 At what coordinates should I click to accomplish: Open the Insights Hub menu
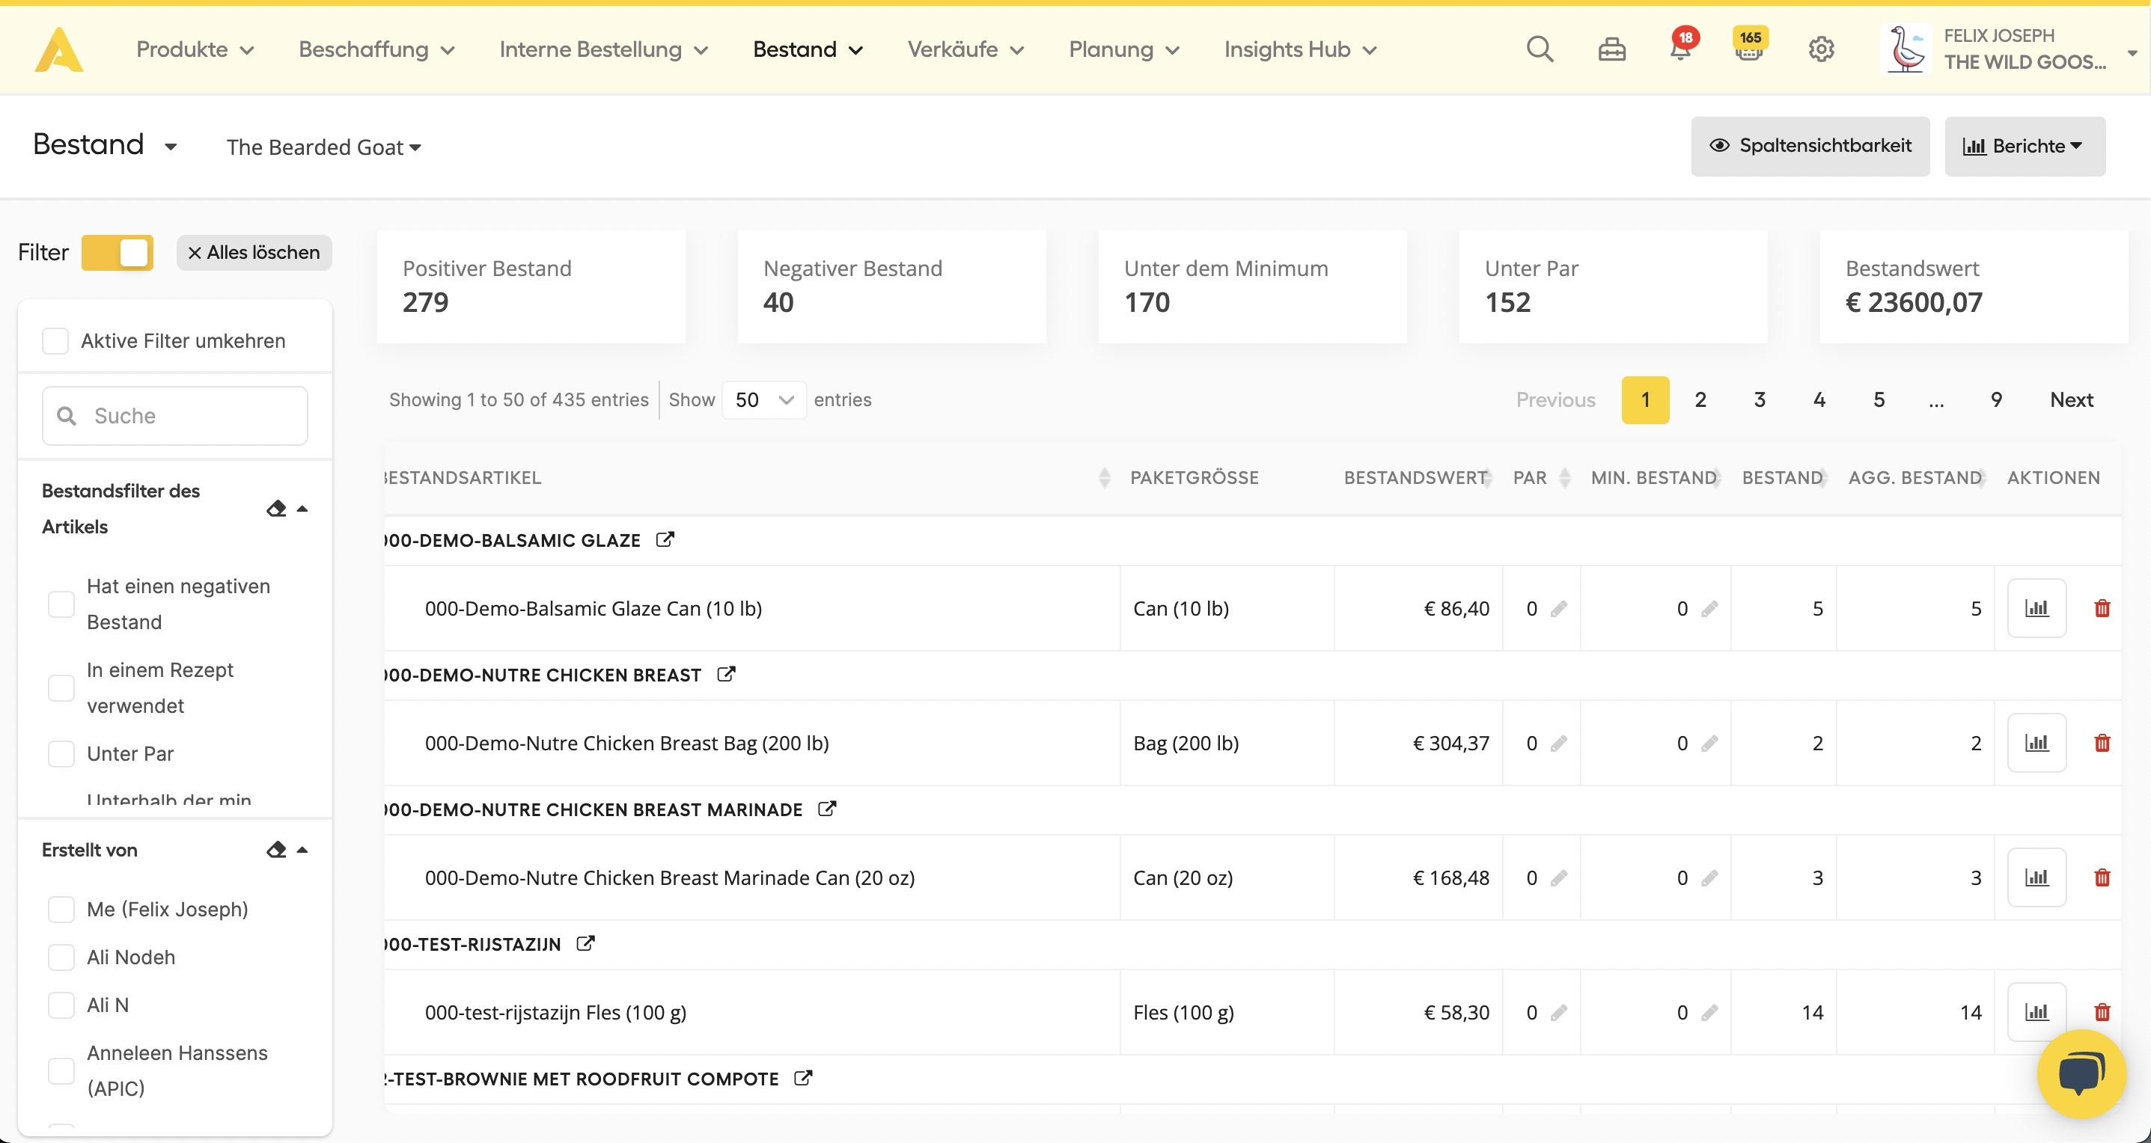(x=1300, y=49)
